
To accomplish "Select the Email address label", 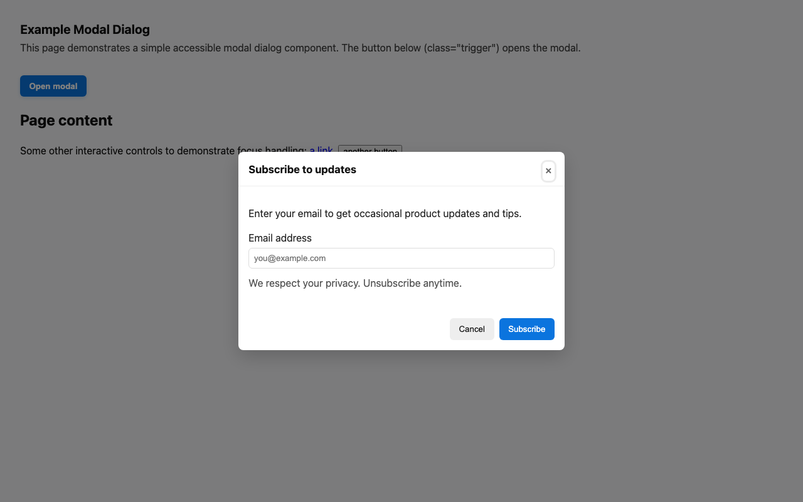I will (280, 238).
